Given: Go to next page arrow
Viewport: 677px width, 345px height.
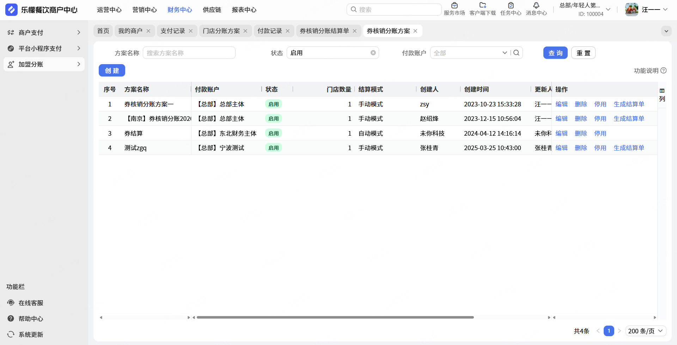Looking at the screenshot, I should (619, 331).
